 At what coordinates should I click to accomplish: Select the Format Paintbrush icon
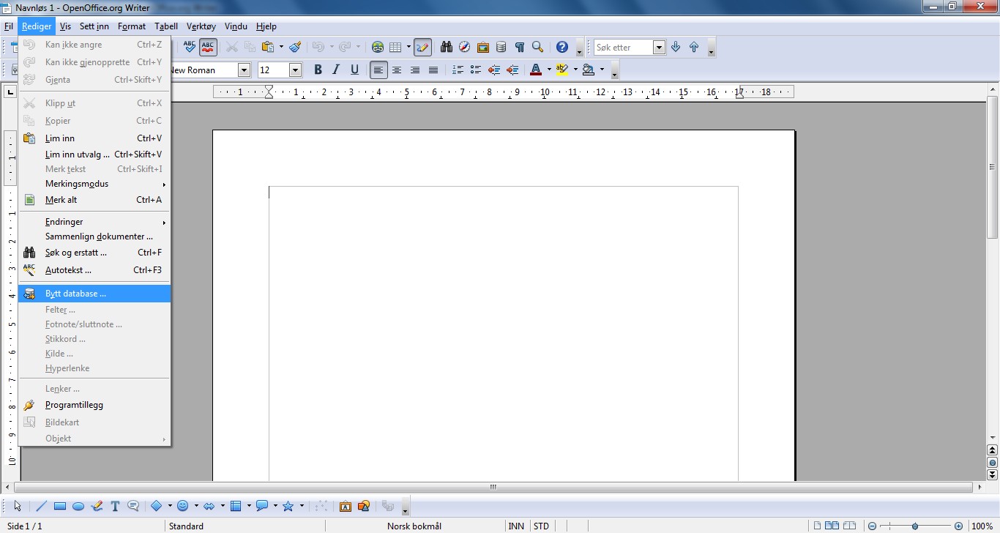(295, 47)
